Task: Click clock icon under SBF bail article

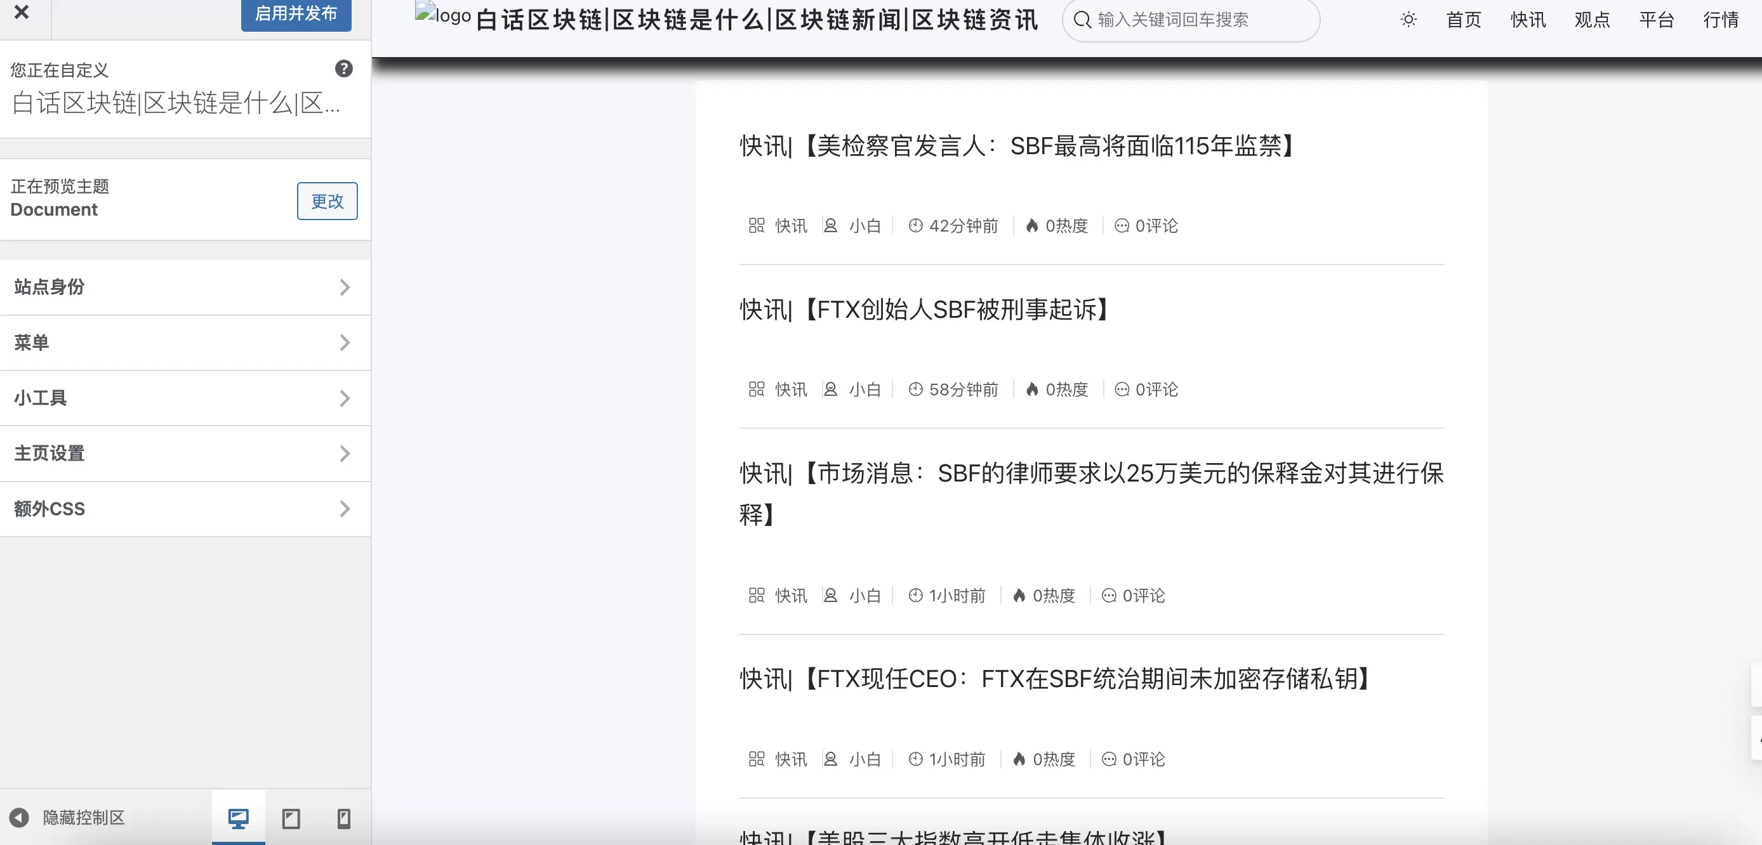Action: pos(916,596)
